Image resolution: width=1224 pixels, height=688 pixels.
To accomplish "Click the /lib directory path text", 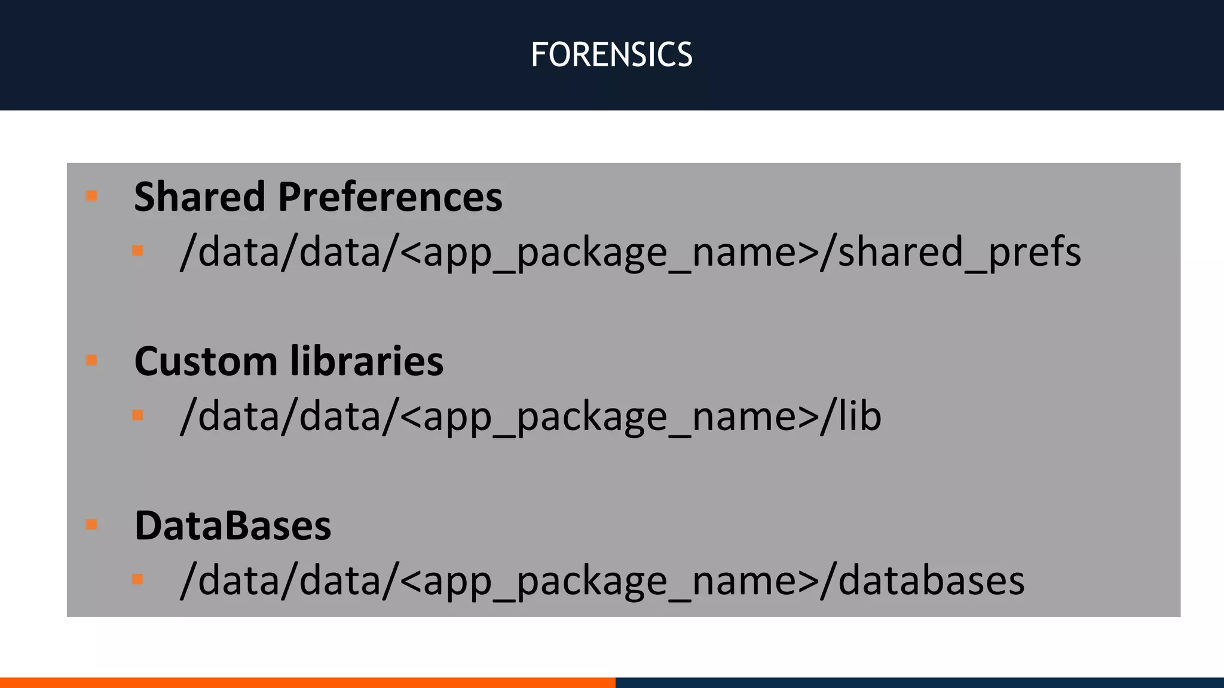I will (531, 416).
